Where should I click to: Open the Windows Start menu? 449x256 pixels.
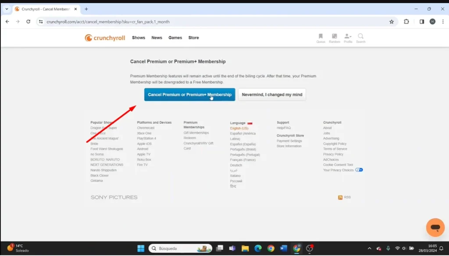[141, 248]
